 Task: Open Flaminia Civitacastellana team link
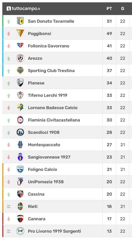pos(54,120)
